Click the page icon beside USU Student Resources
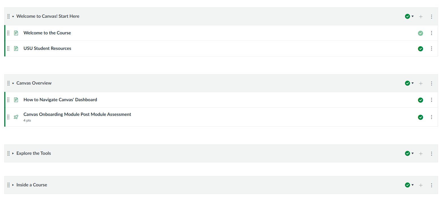Image resolution: width=444 pixels, height=205 pixels. [x=16, y=49]
